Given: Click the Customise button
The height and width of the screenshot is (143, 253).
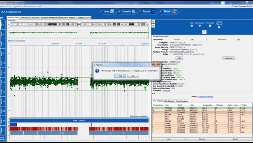Looking at the screenshot, I should [228, 58].
